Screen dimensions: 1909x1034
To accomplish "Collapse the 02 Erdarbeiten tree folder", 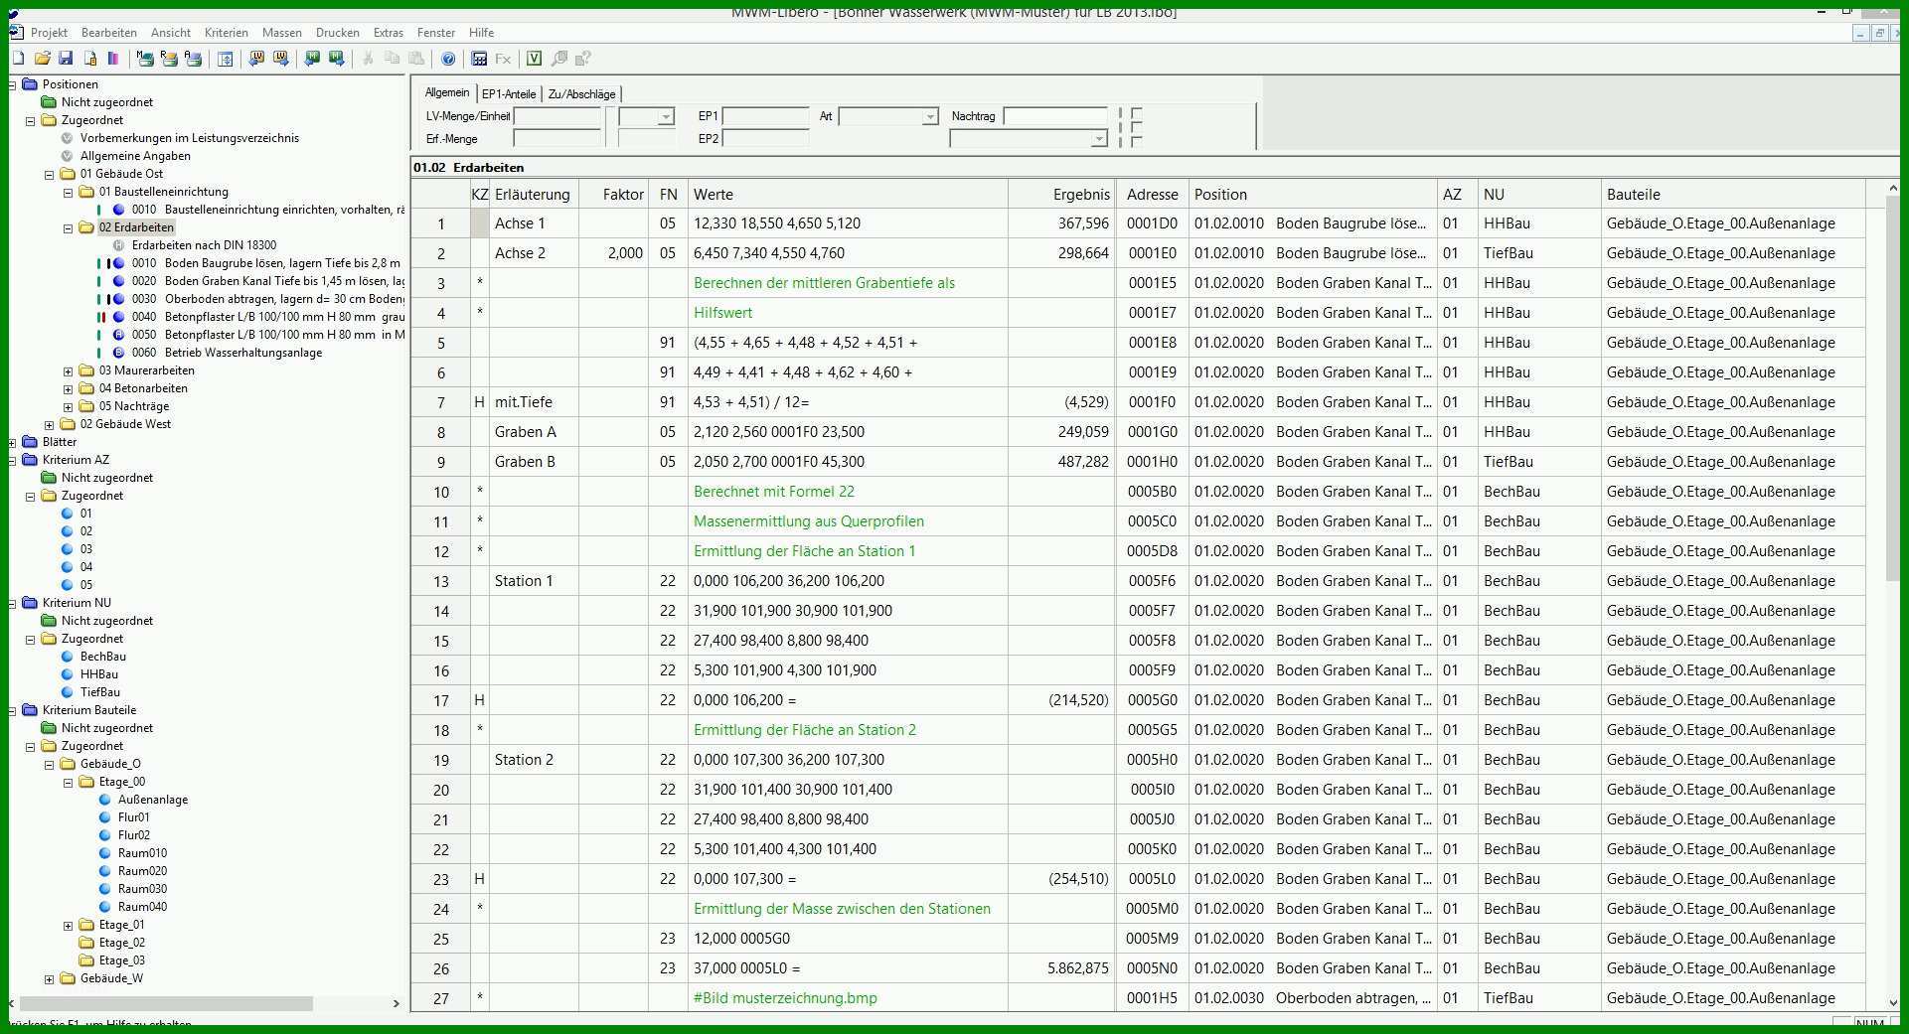I will pos(69,228).
